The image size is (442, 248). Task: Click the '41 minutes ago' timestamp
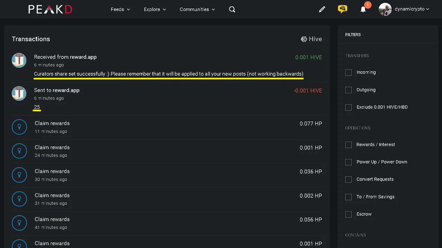pyautogui.click(x=51, y=227)
